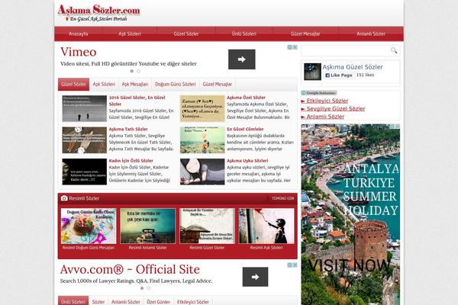Click the Resimli Doğum Günü Mesajları caption
458x305 pixels.
pyautogui.click(x=89, y=248)
